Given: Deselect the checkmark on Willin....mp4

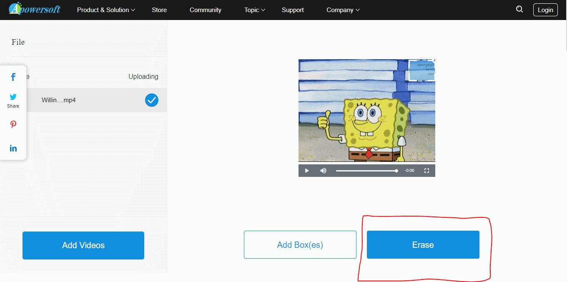Looking at the screenshot, I should [151, 100].
